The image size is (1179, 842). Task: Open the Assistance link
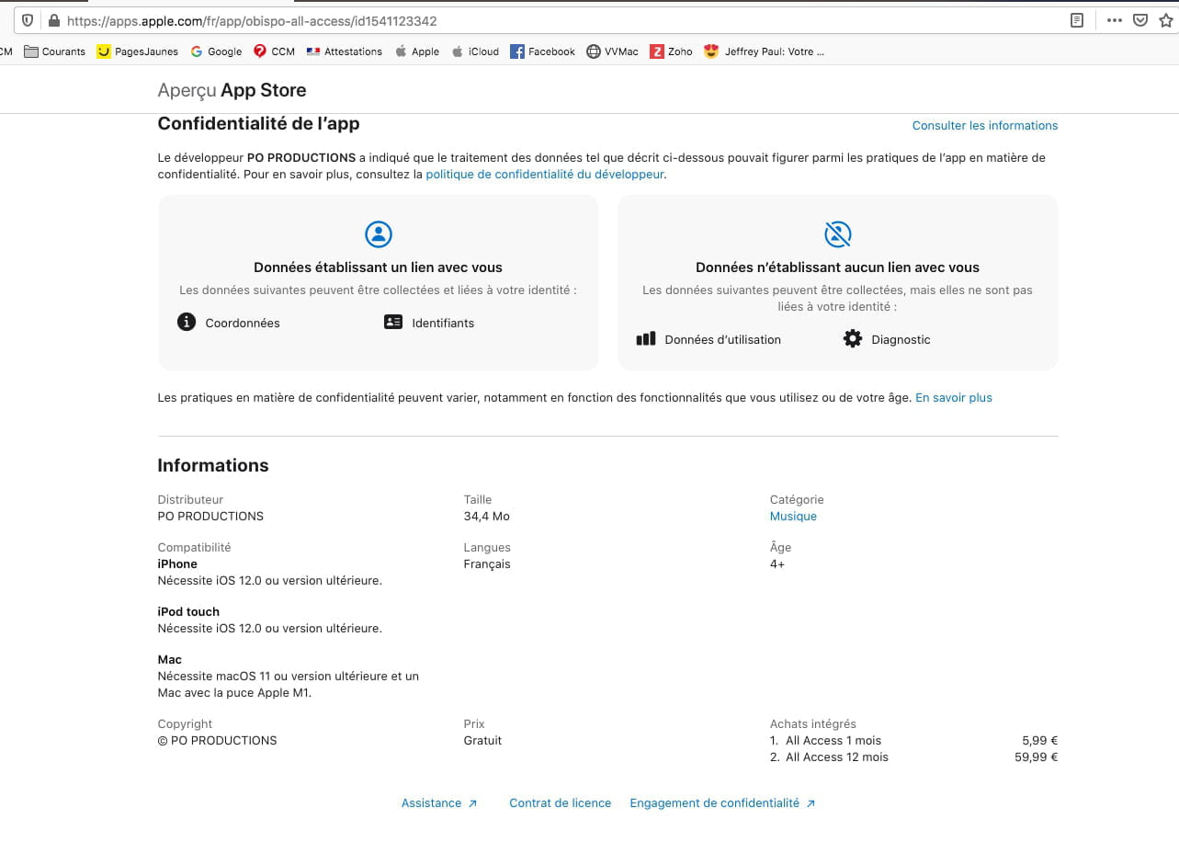coord(439,803)
